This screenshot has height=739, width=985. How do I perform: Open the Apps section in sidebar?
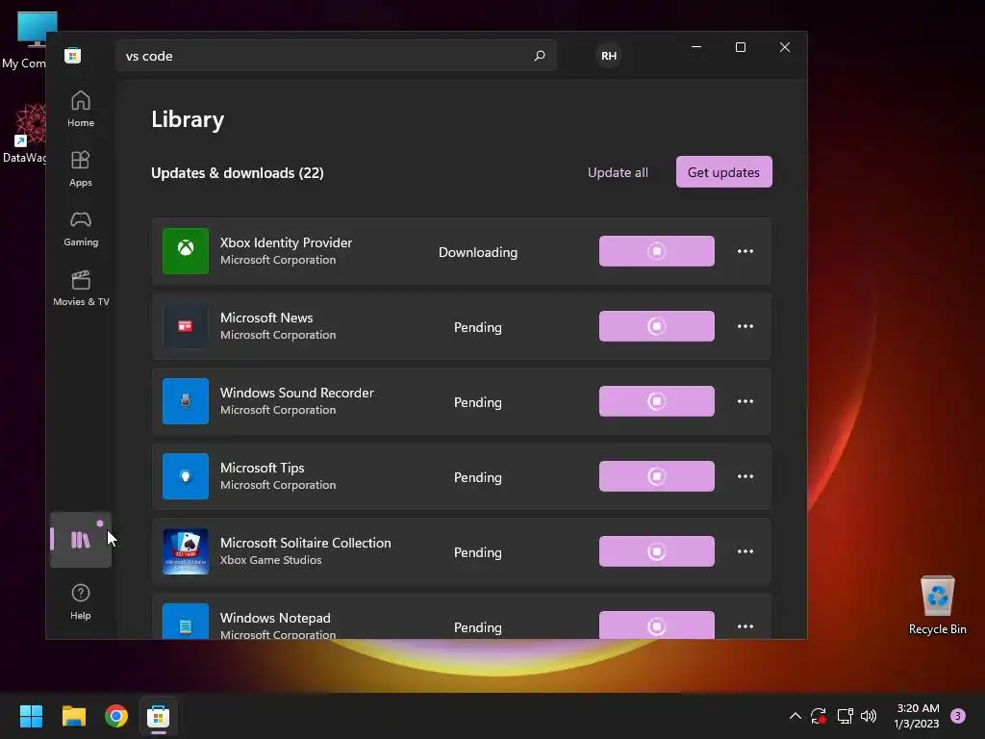coord(81,169)
